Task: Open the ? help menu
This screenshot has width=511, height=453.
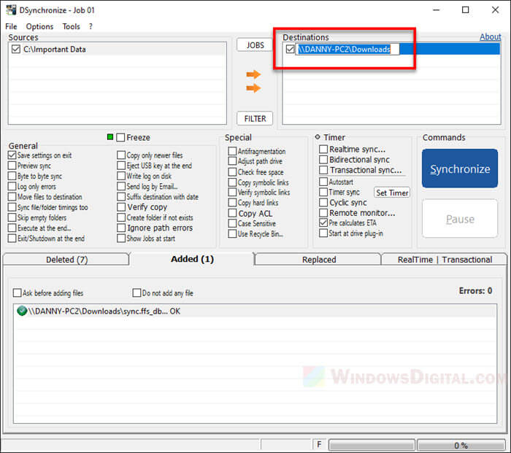Action: click(91, 26)
